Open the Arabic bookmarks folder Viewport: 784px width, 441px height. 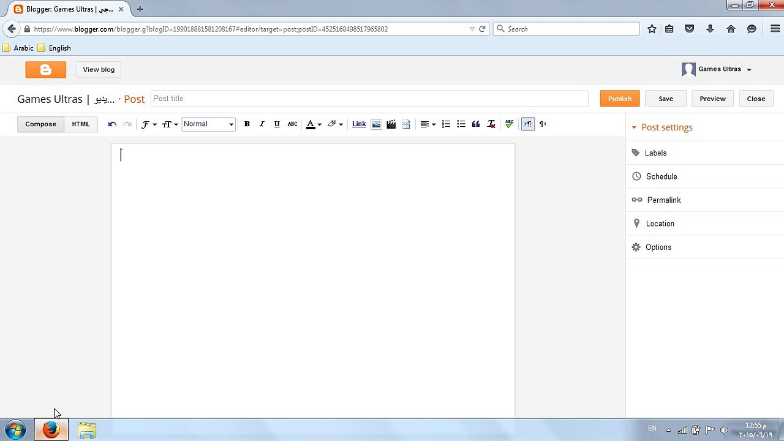tap(18, 48)
